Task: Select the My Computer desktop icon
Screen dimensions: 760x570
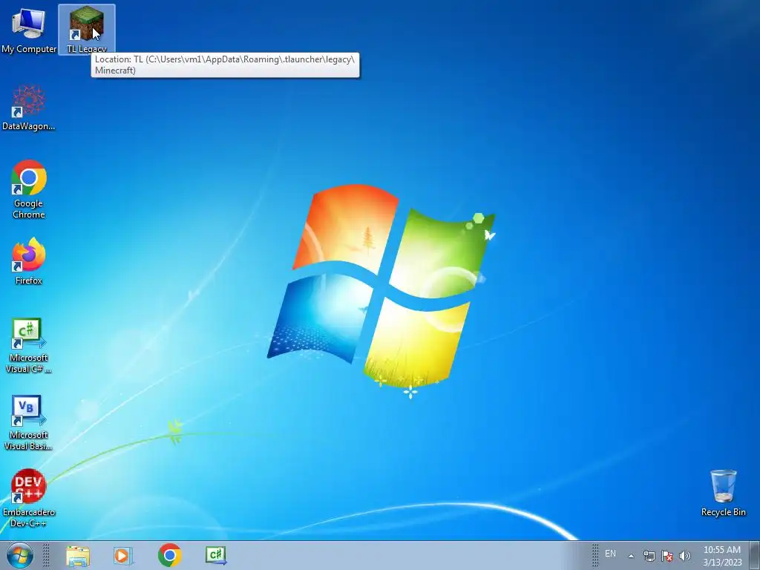Action: 29,30
